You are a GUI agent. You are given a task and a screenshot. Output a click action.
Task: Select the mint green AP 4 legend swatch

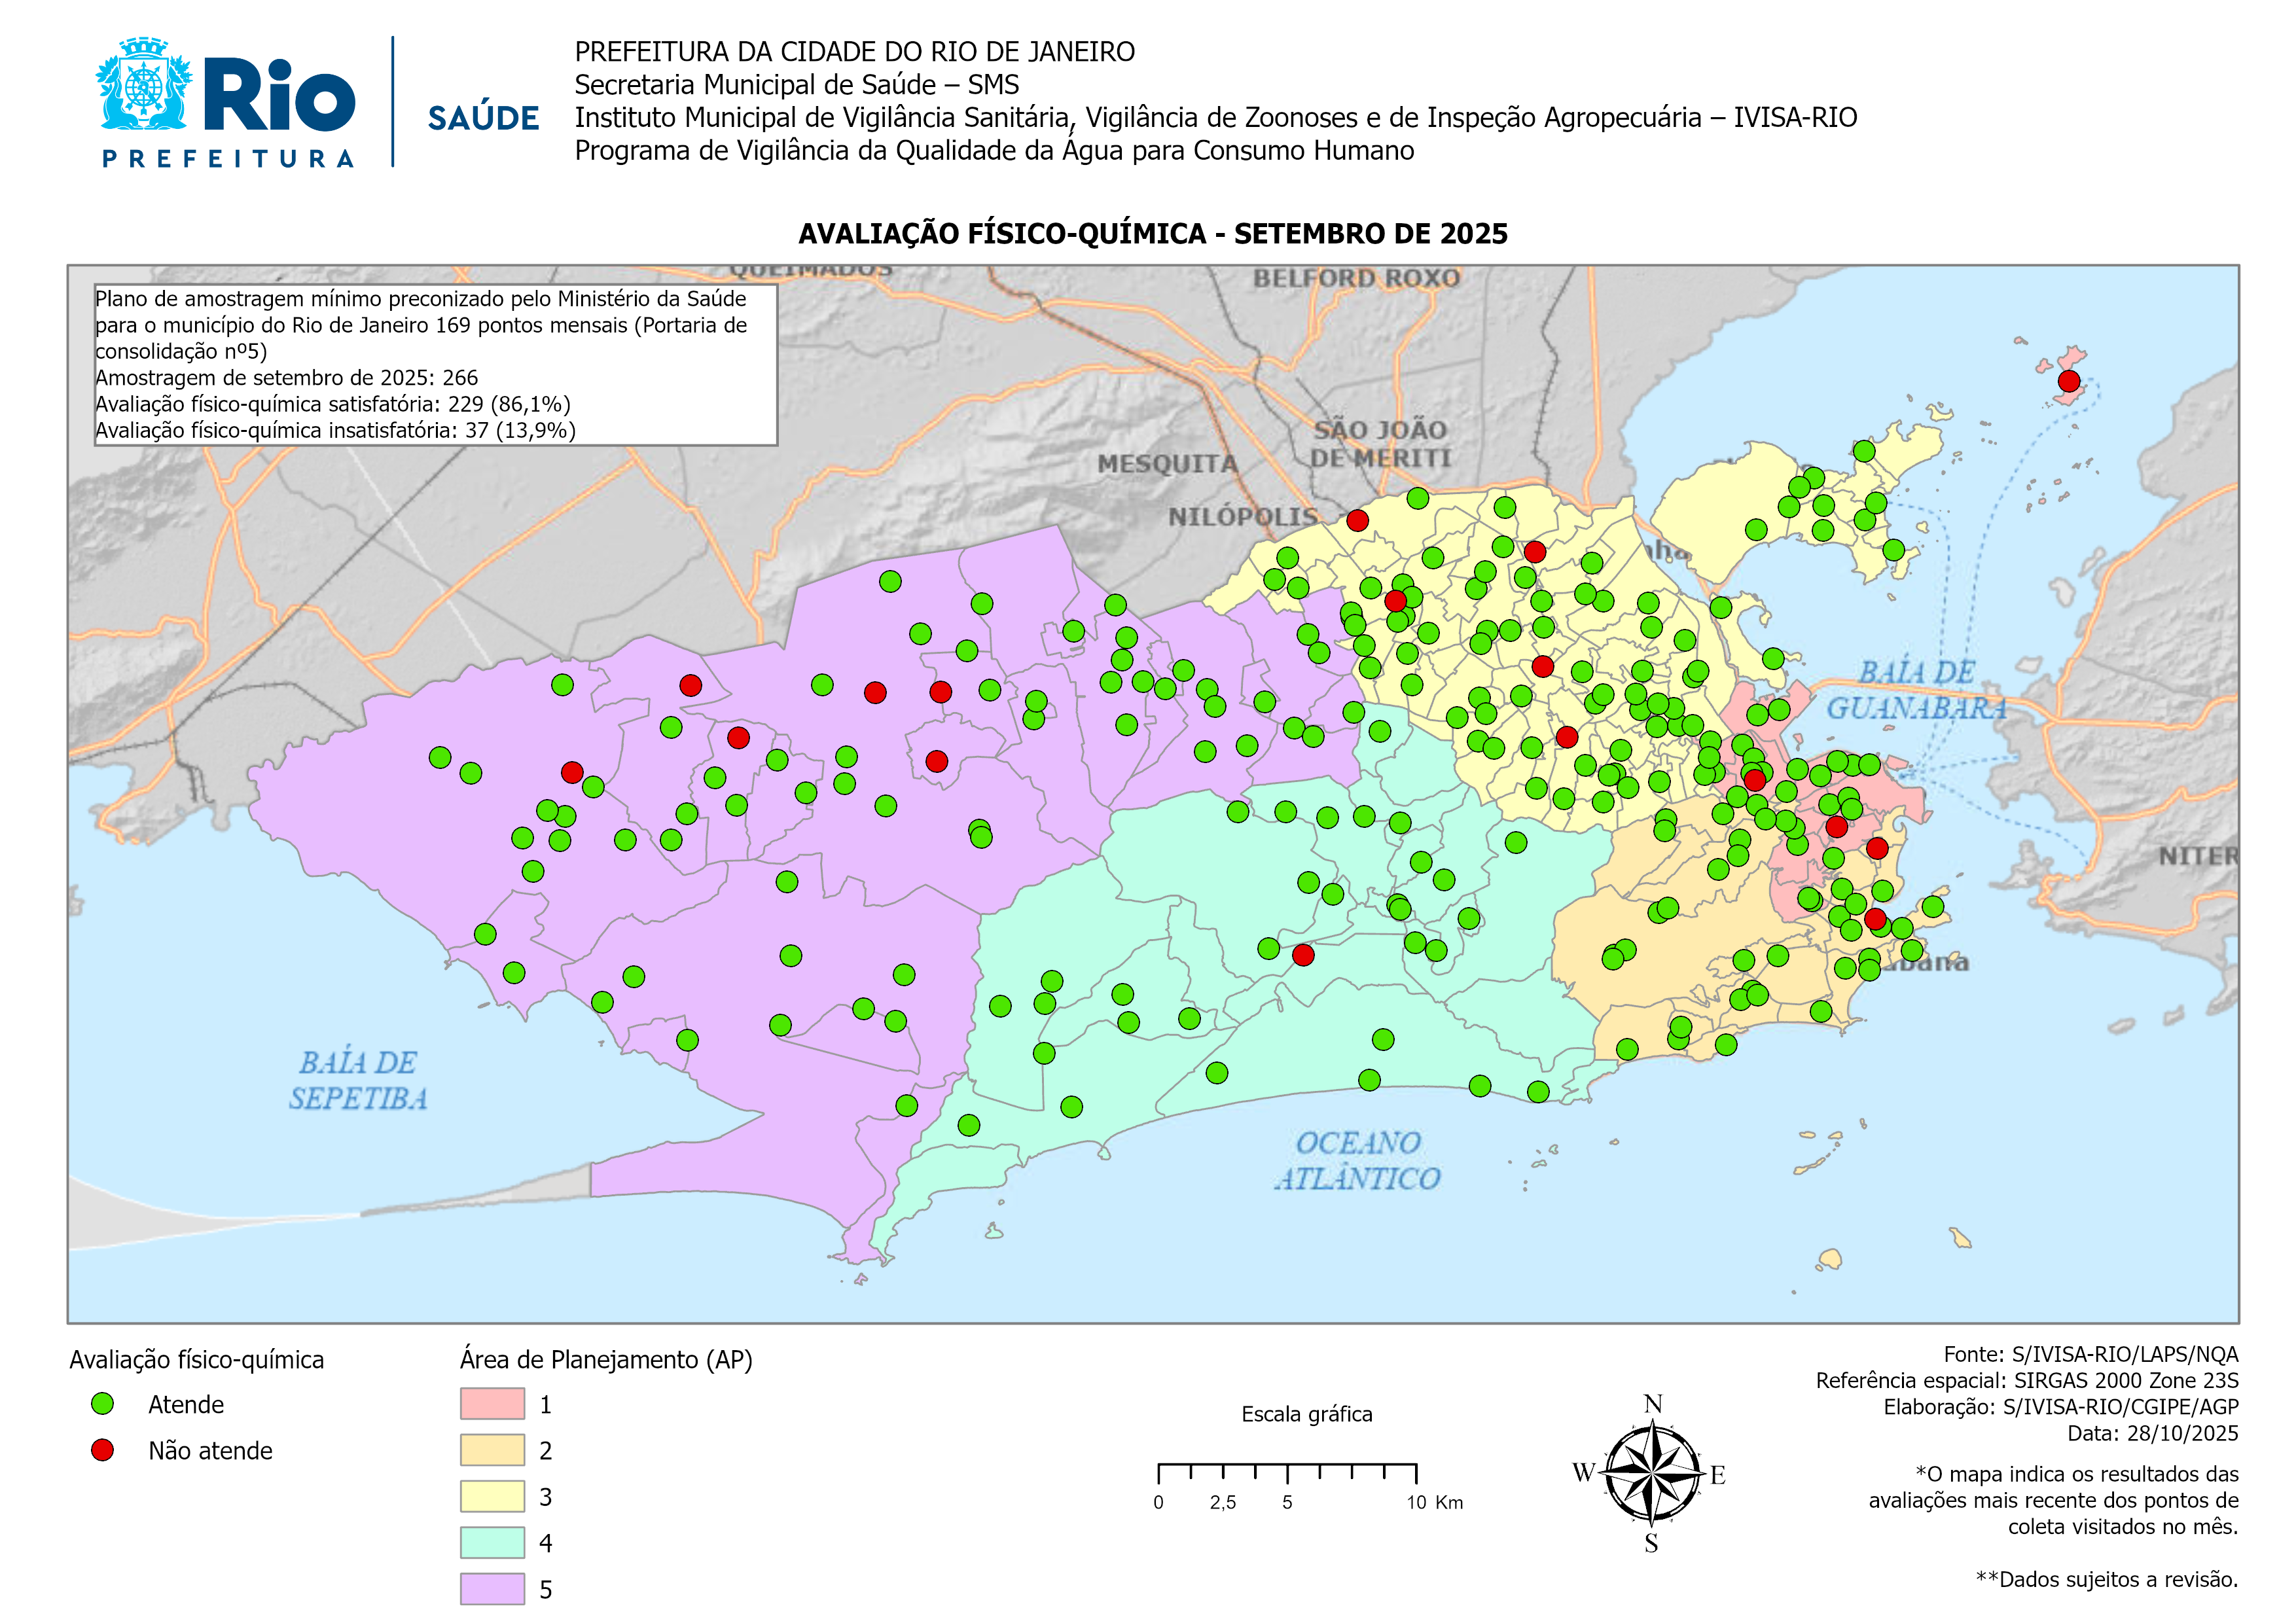[492, 1542]
